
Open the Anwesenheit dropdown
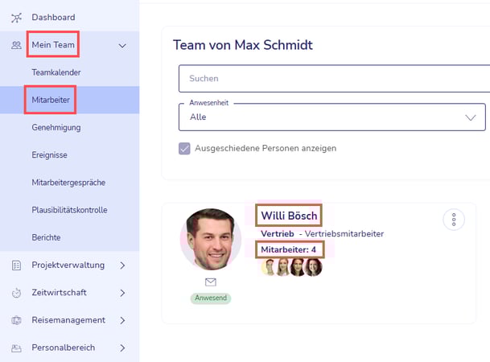[331, 117]
